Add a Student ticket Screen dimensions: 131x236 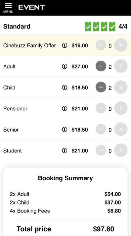[121, 150]
